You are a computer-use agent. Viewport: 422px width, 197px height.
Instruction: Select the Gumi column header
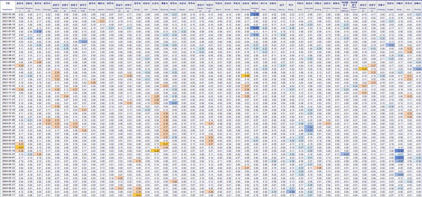300,7
